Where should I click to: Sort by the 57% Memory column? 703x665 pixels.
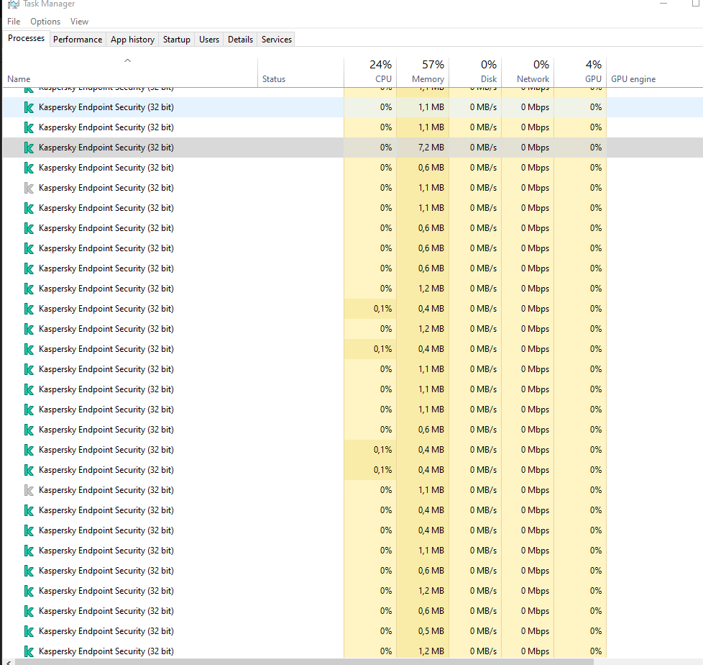tap(423, 71)
